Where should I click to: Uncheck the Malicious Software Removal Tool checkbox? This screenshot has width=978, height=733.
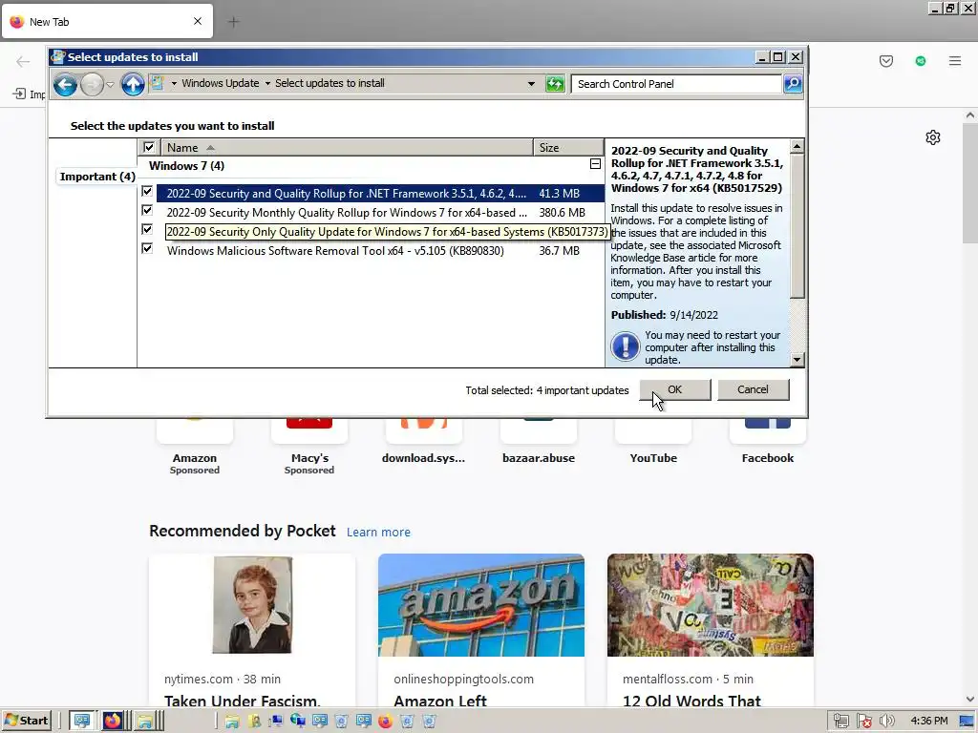pos(147,249)
